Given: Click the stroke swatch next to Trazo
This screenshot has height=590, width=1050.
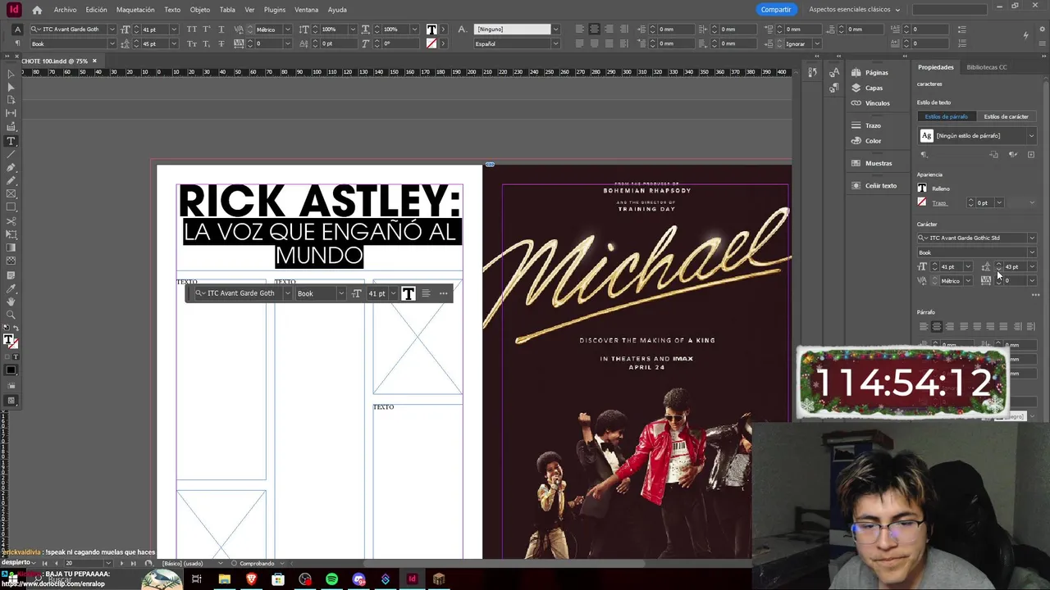Looking at the screenshot, I should point(922,202).
